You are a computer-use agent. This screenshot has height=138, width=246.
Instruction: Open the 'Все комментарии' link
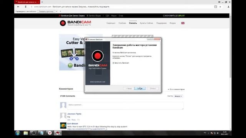[x=176, y=89]
